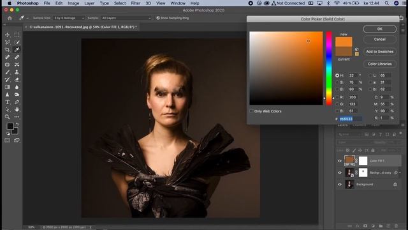The image size is (408, 230).
Task: Select the Lasso tool
Action: coord(7,42)
